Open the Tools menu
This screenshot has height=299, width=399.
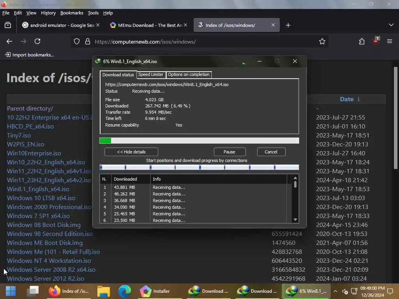(93, 13)
